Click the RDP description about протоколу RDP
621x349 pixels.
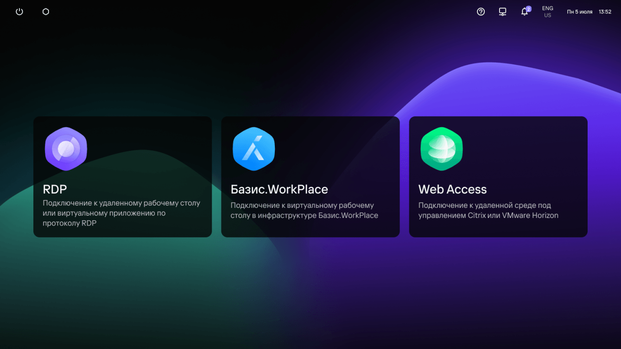[x=121, y=213]
